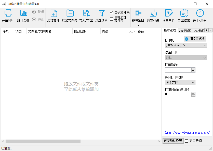Click the Clear List (清空列表) broom icon

point(153,13)
